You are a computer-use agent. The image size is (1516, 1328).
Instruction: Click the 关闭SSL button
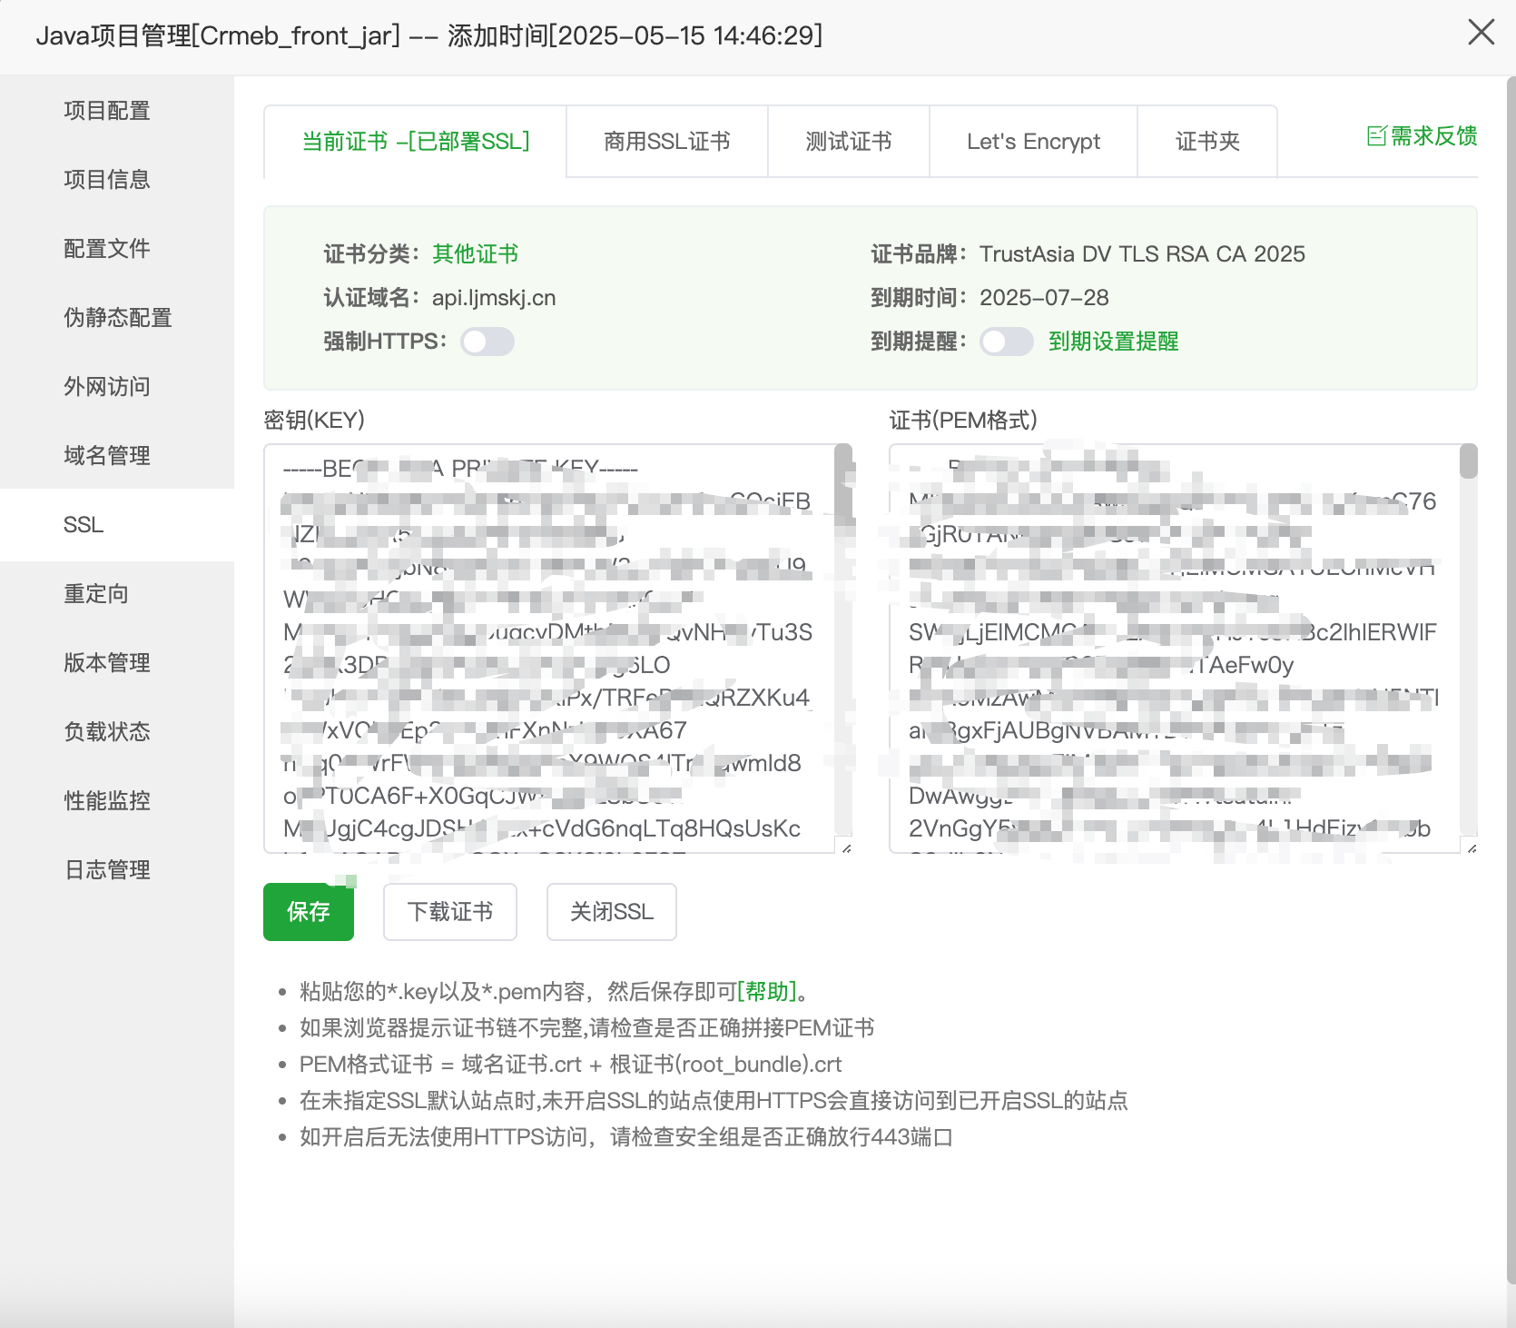click(x=610, y=912)
